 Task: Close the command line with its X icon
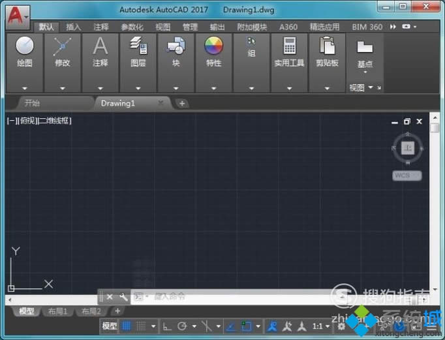pos(110,297)
